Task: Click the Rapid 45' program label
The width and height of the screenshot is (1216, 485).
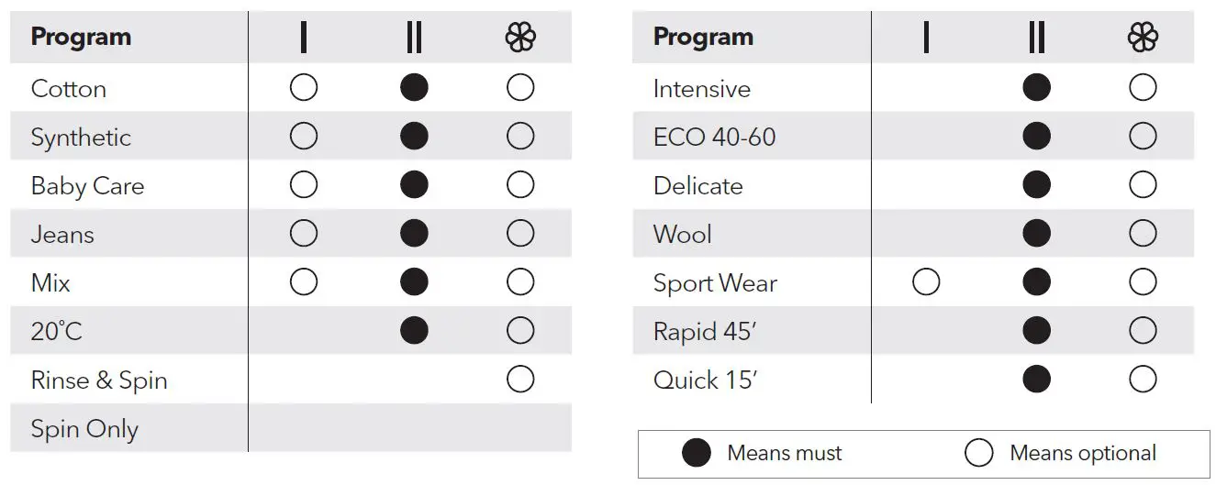Action: (704, 331)
